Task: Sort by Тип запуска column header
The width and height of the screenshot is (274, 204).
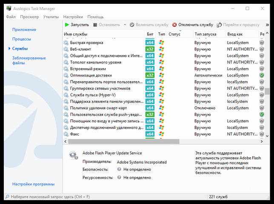Action: click(205, 34)
